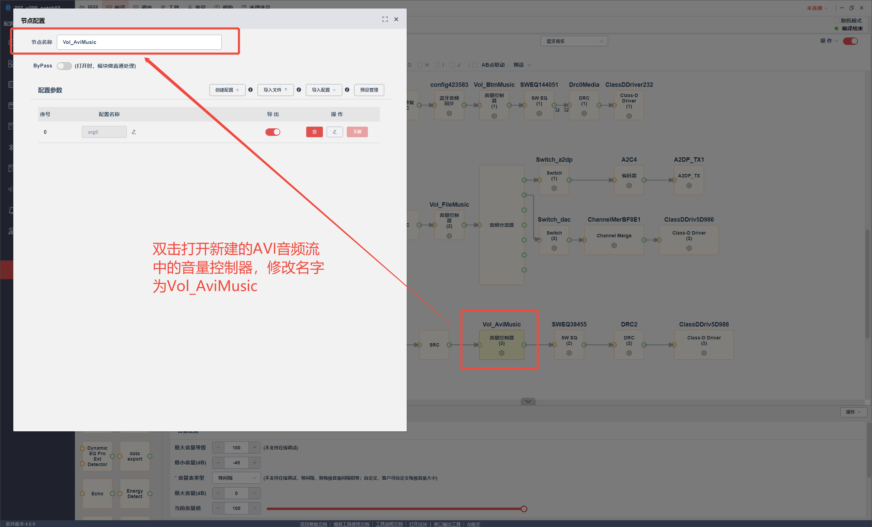Collapse the panel with the down chevron
Viewport: 872px width, 527px height.
click(528, 401)
